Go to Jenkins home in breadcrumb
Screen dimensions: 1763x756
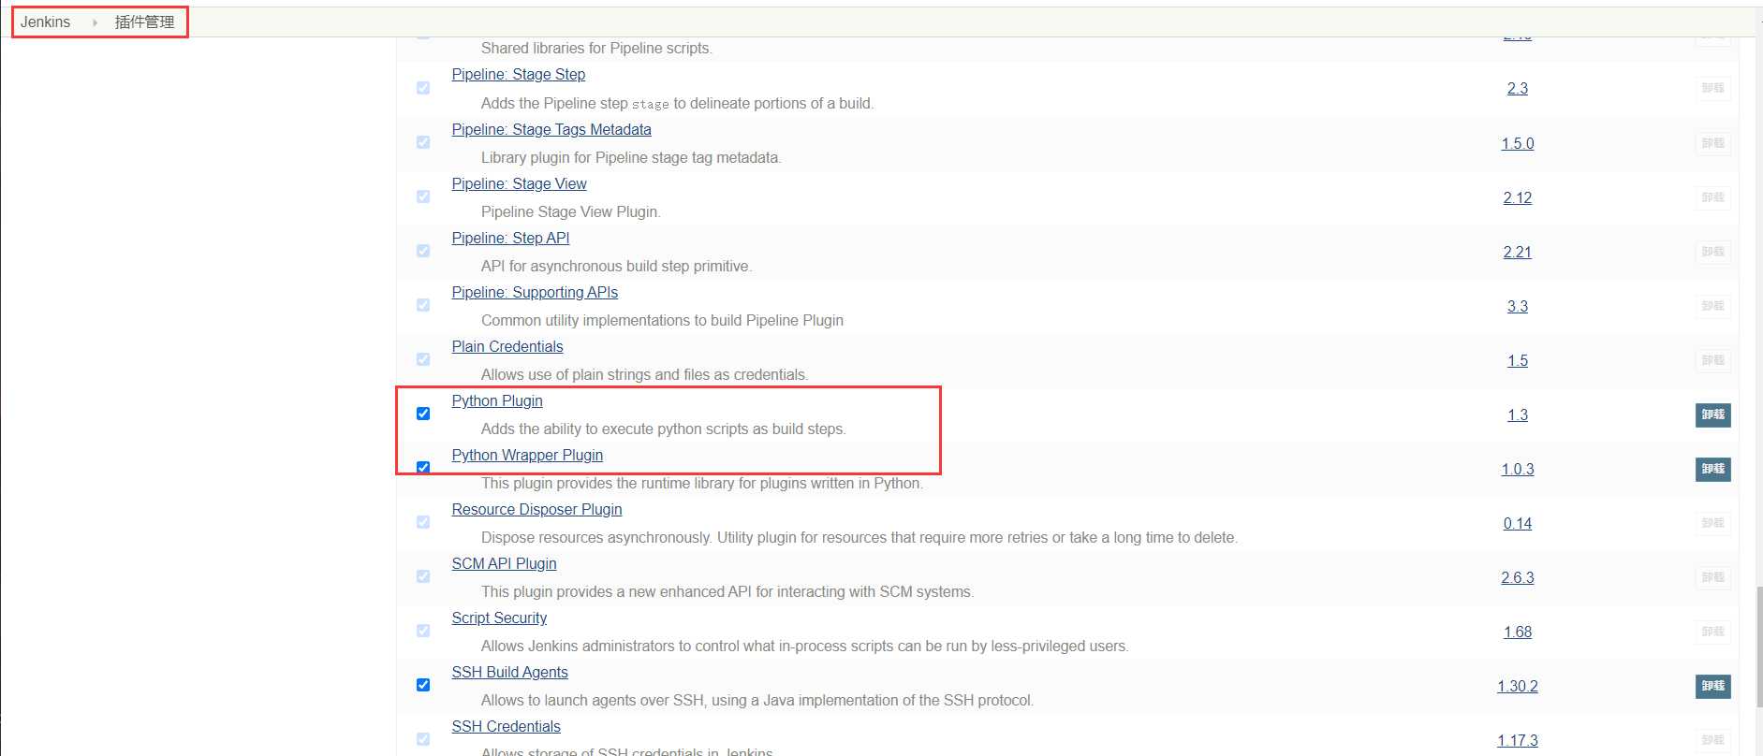[x=45, y=22]
